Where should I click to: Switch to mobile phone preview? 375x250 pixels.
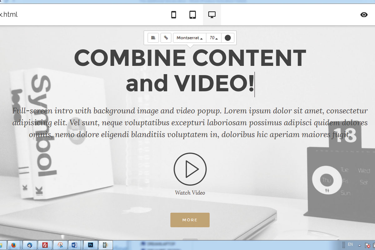pyautogui.click(x=174, y=15)
